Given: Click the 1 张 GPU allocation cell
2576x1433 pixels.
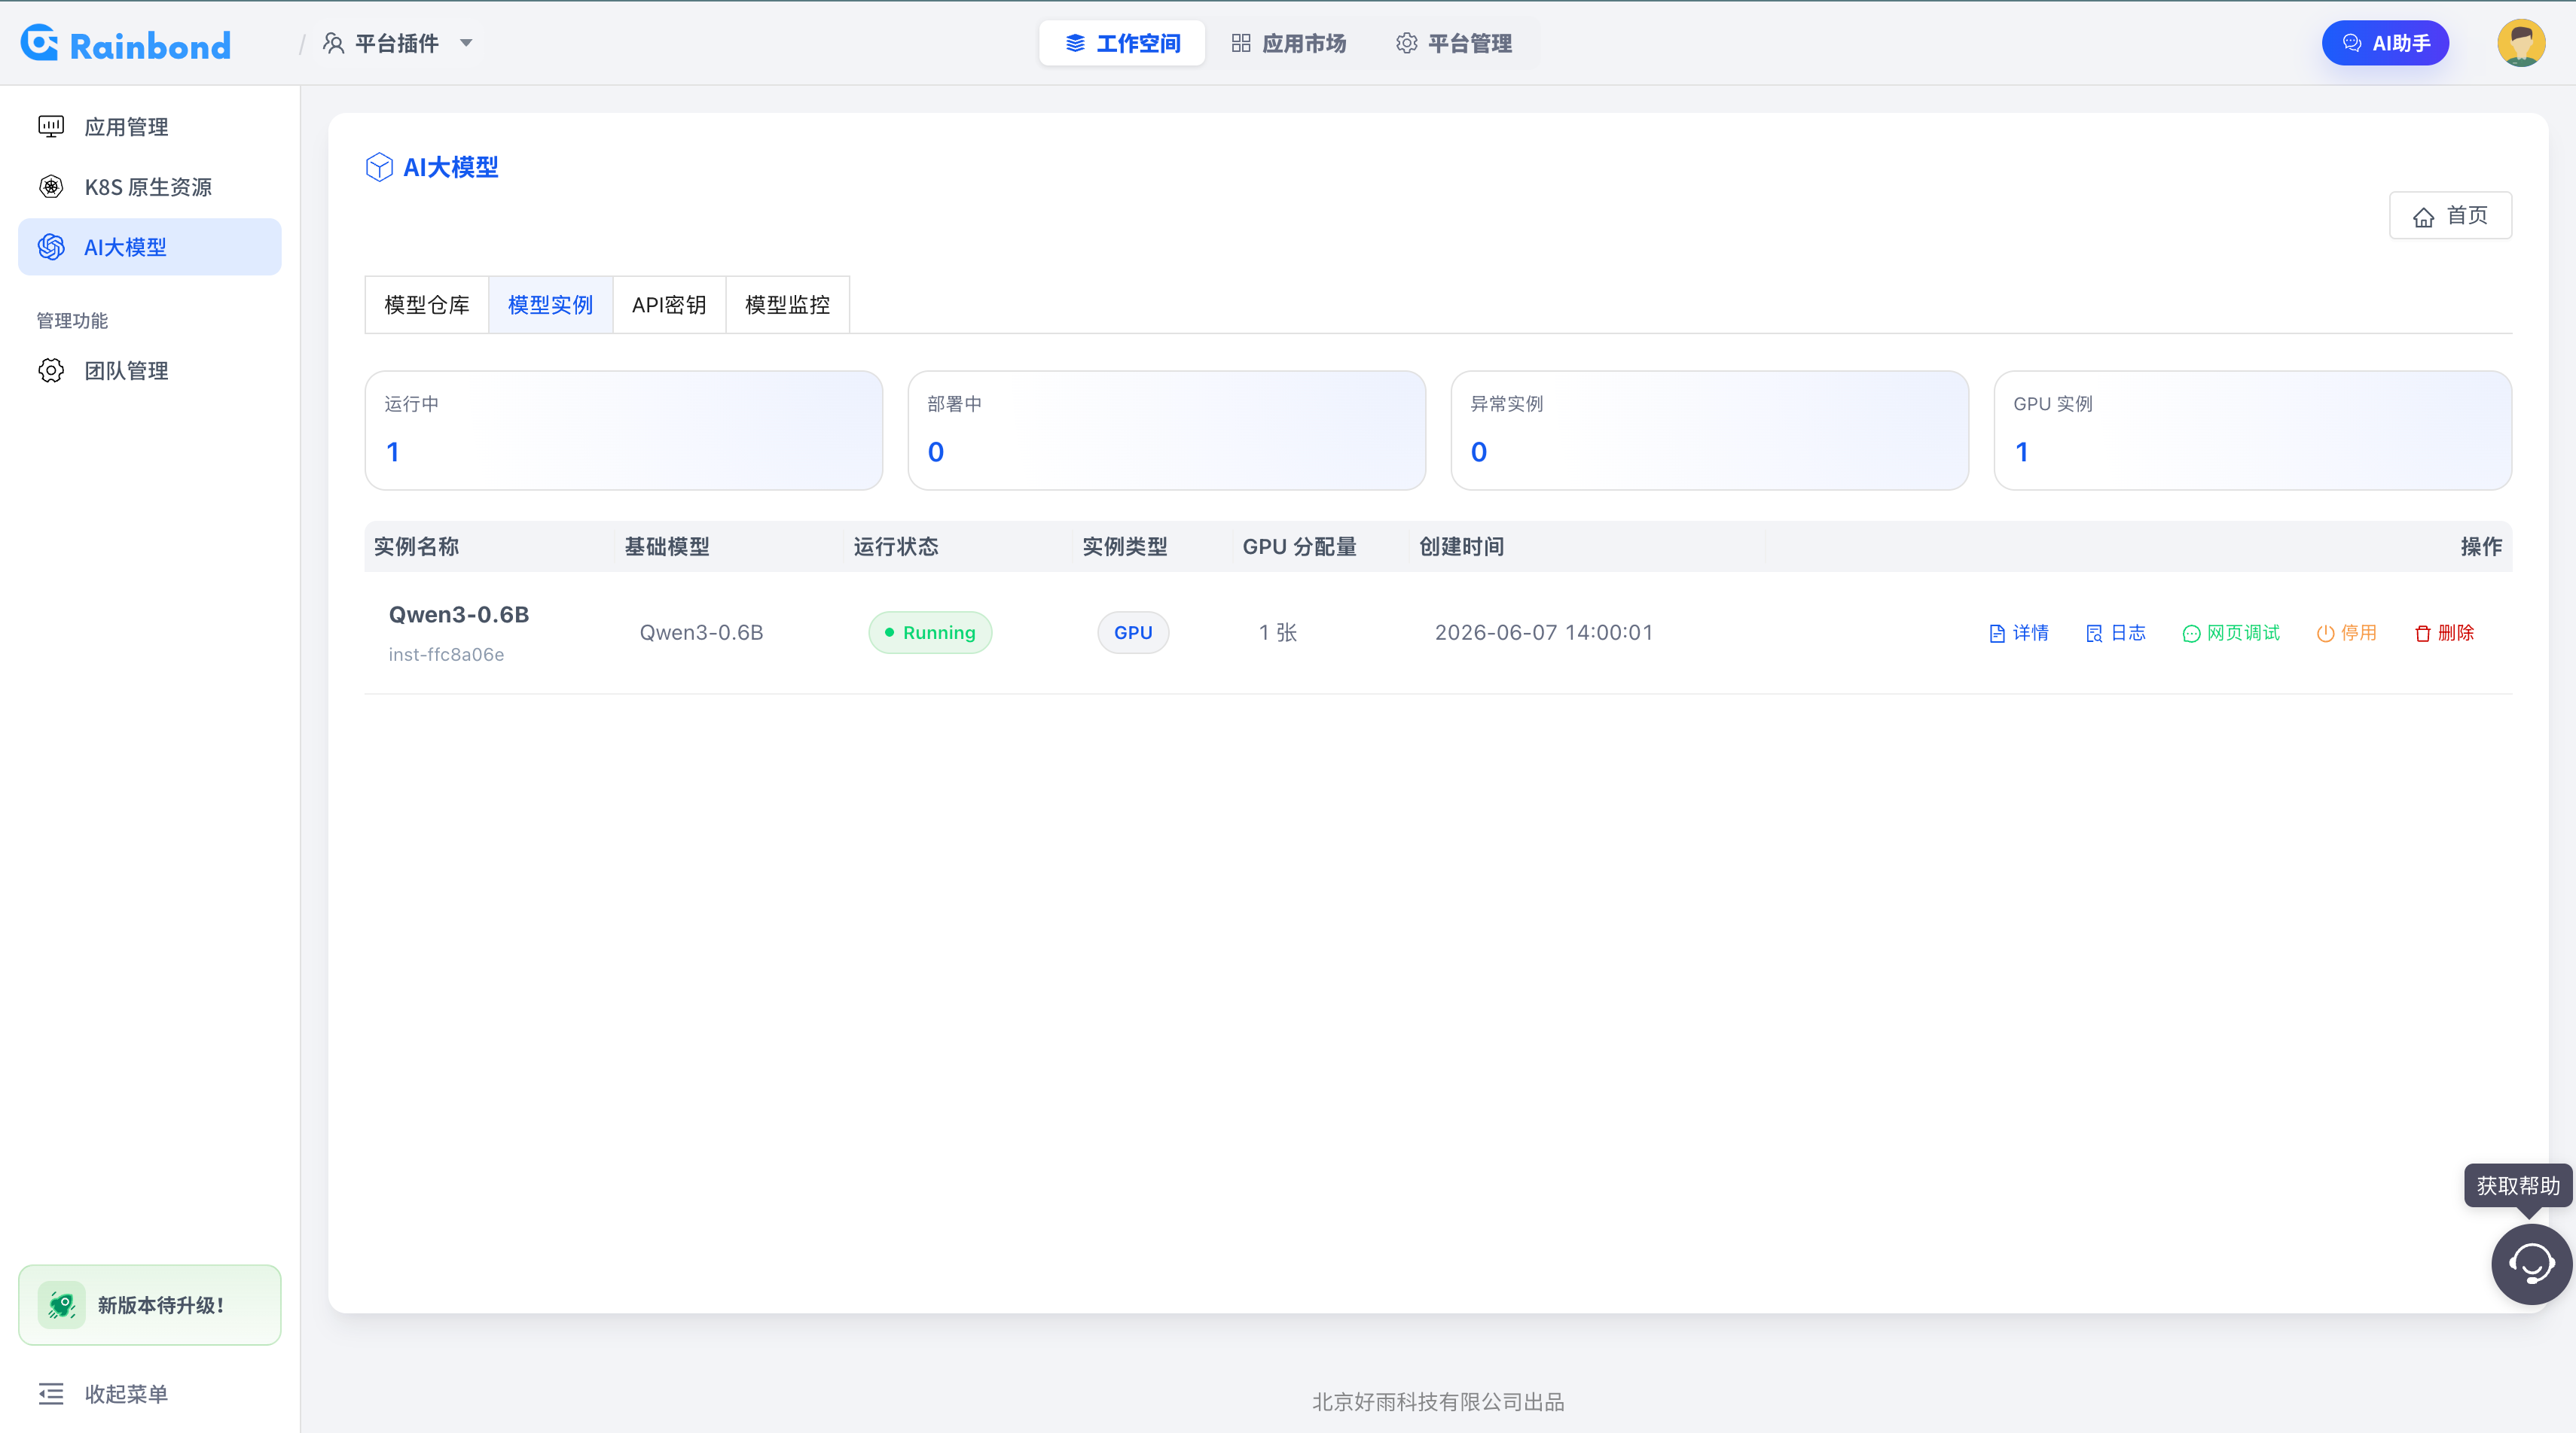Looking at the screenshot, I should 1278,632.
